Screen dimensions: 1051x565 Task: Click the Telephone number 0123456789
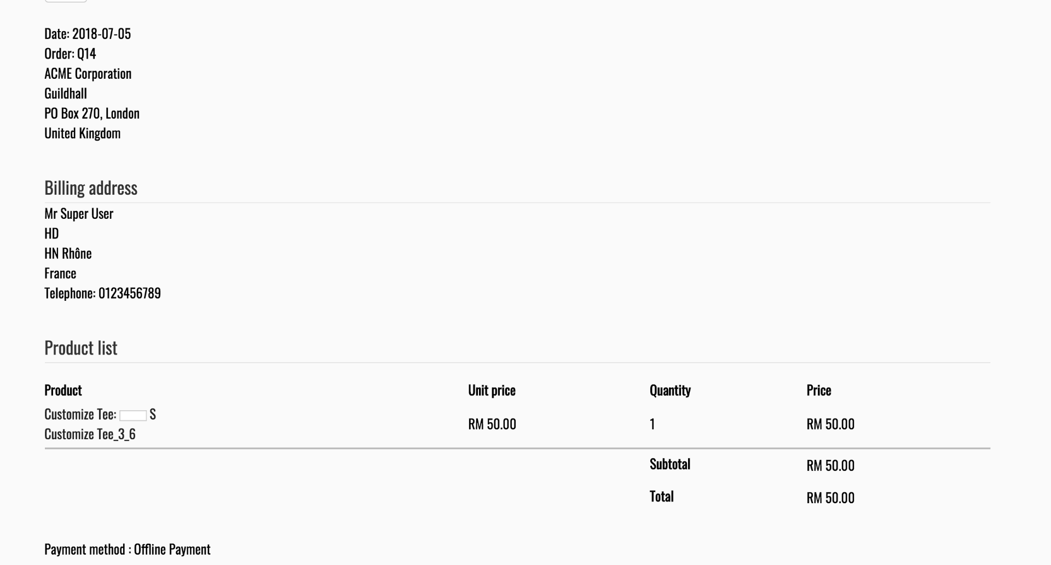click(129, 293)
